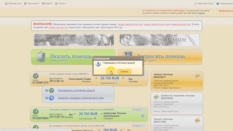This screenshot has width=233, height=131.
Task: Click sender name Пономарев Слава
Action: (80, 79)
